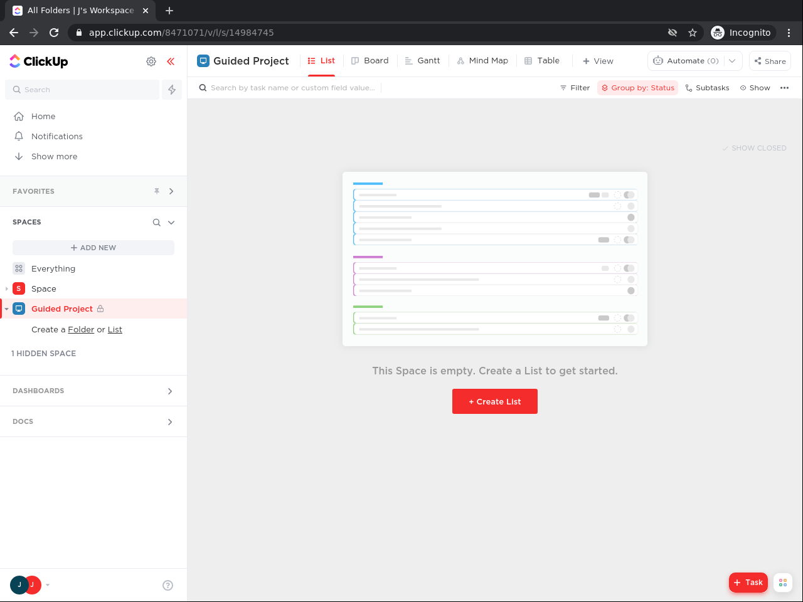Expand the Docs section
The width and height of the screenshot is (803, 602).
170,422
